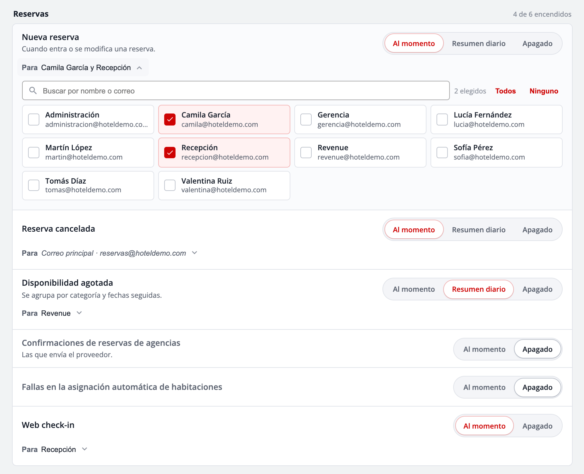Collapse the Nueva reserva recipients list

coord(139,68)
